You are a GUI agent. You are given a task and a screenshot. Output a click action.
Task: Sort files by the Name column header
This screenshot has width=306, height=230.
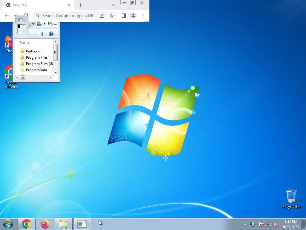[x=25, y=43]
